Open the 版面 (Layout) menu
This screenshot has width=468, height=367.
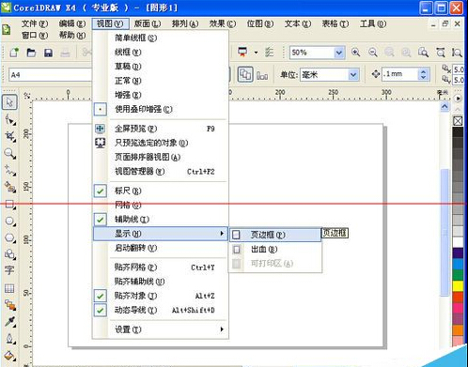[148, 23]
